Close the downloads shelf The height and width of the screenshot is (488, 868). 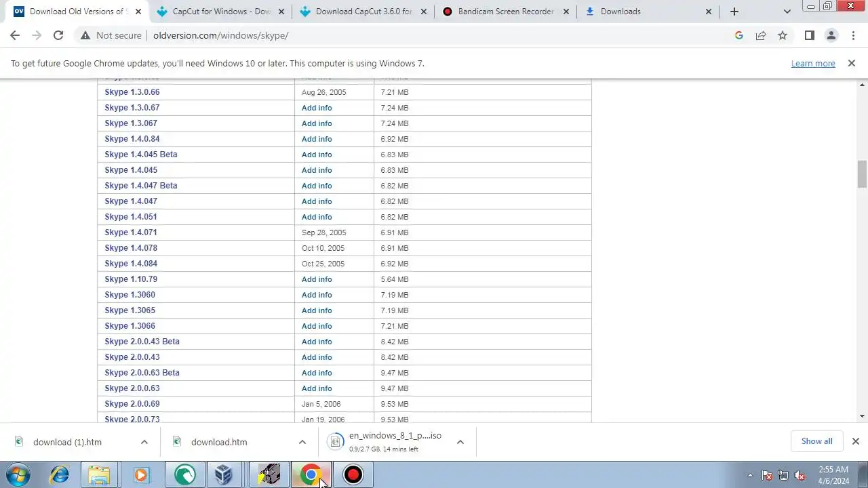coord(856,441)
